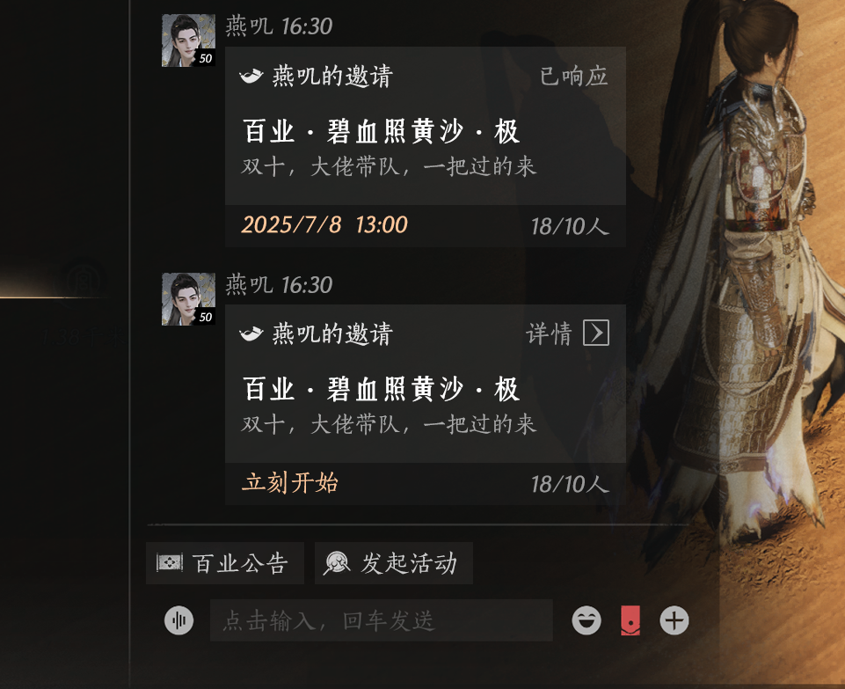This screenshot has width=845, height=689.
Task: Click the red envelope icon
Action: 630,620
